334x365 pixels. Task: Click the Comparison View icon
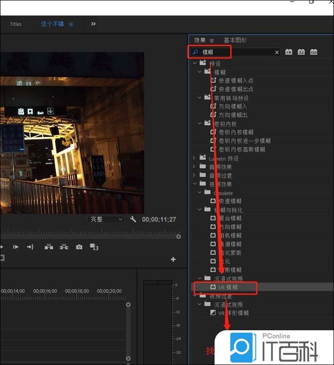94,247
